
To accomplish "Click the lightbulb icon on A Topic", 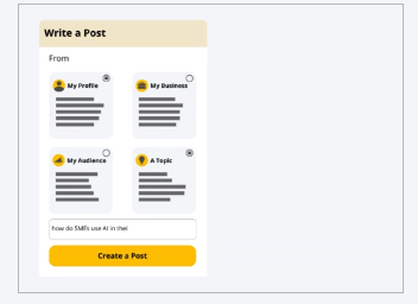I will (x=142, y=161).
